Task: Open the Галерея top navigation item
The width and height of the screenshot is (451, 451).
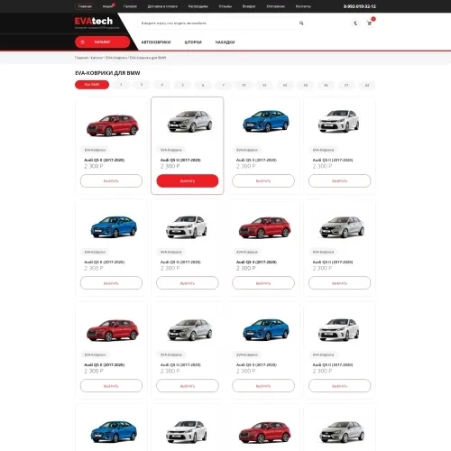Action: [130, 6]
